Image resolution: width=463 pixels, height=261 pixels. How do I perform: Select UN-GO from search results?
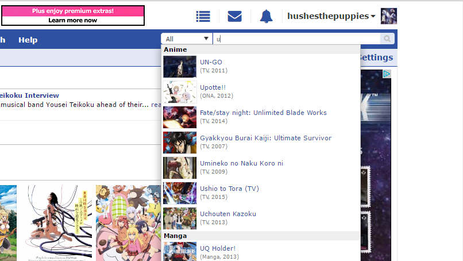click(x=211, y=62)
